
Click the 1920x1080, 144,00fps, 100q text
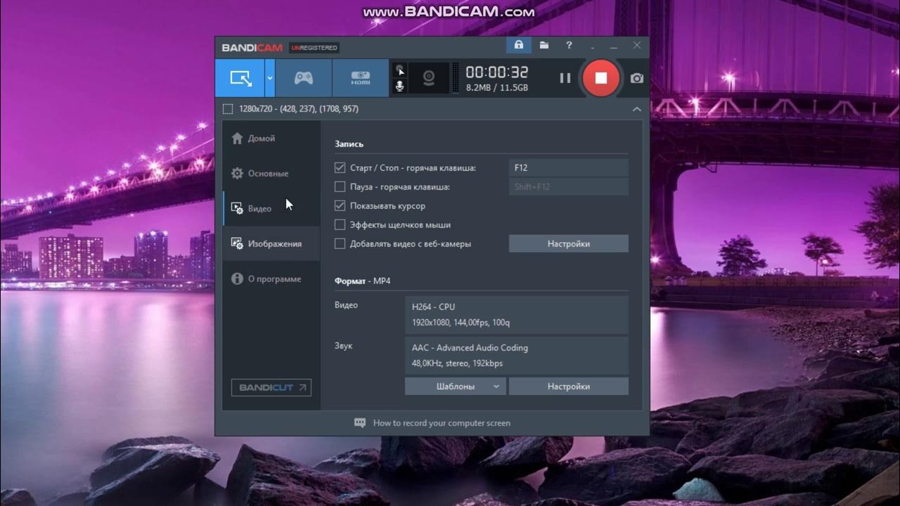461,323
